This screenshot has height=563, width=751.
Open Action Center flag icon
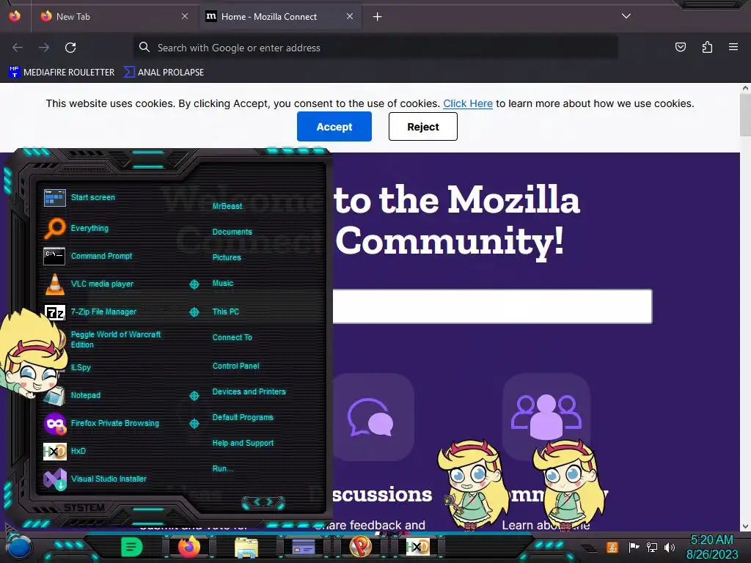click(634, 547)
